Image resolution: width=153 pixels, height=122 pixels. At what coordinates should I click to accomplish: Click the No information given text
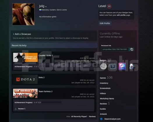(x=48, y=17)
